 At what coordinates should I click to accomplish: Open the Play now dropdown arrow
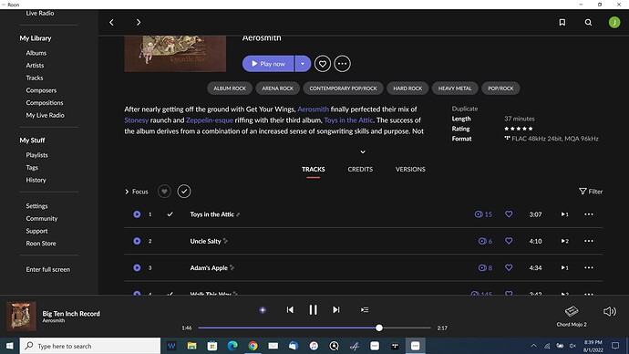303,64
